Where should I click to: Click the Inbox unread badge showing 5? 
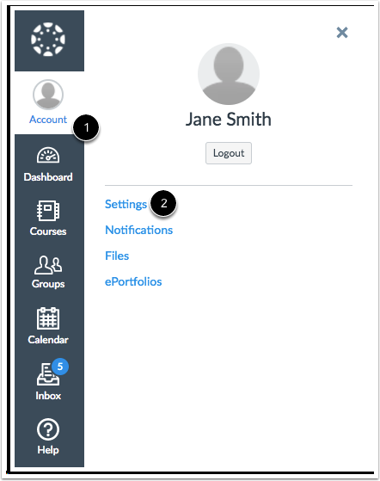pyautogui.click(x=60, y=367)
